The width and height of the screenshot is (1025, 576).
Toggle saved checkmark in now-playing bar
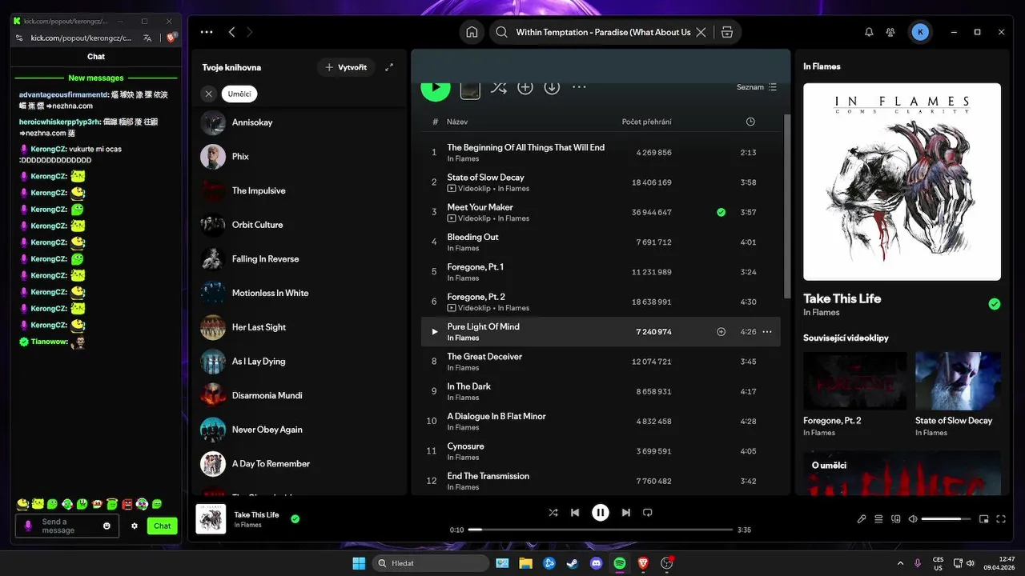coord(295,519)
